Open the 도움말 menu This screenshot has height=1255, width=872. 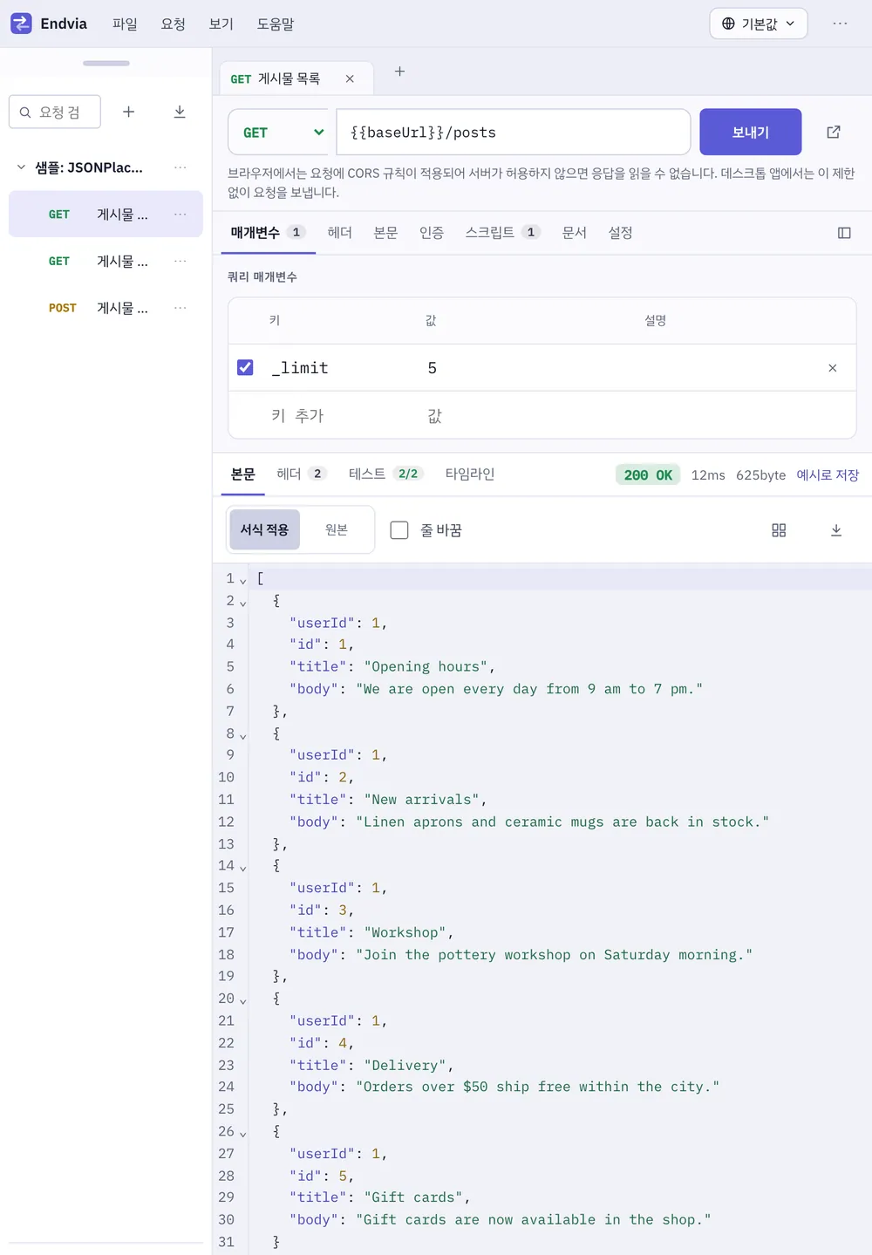click(276, 24)
